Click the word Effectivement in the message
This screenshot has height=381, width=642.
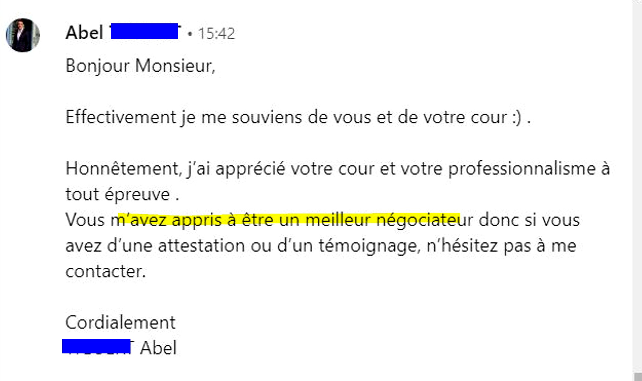[121, 117]
